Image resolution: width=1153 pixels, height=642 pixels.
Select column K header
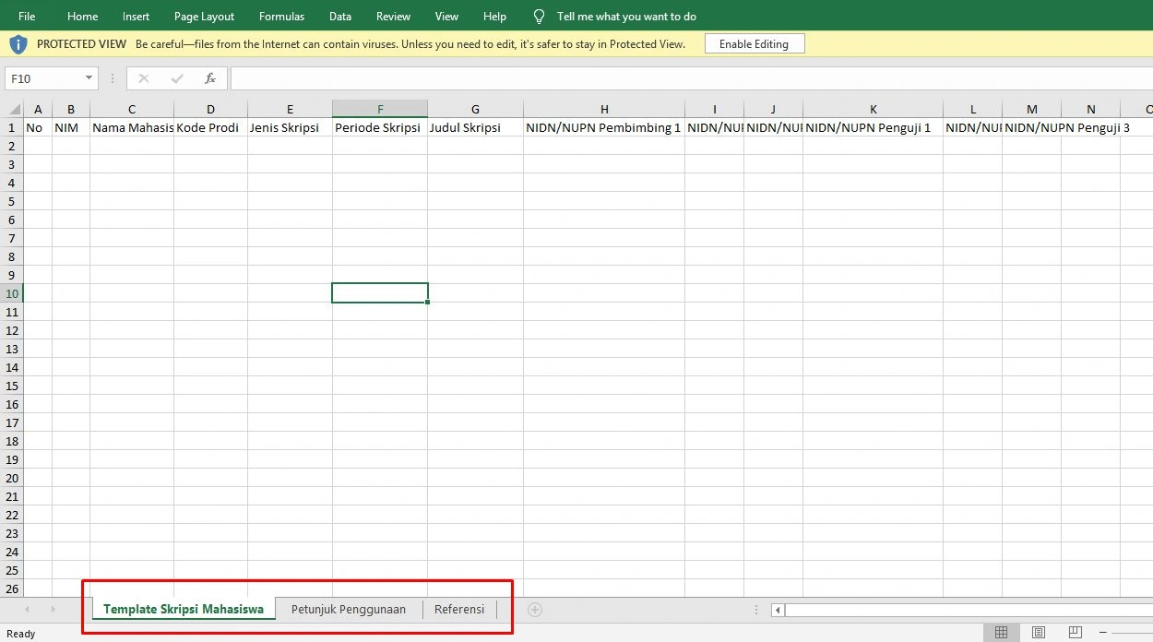874,109
